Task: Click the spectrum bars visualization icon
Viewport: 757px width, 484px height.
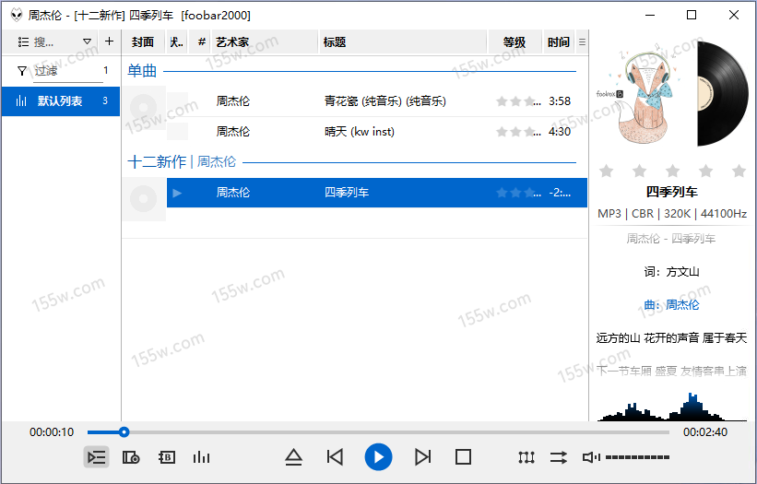Action: (201, 457)
